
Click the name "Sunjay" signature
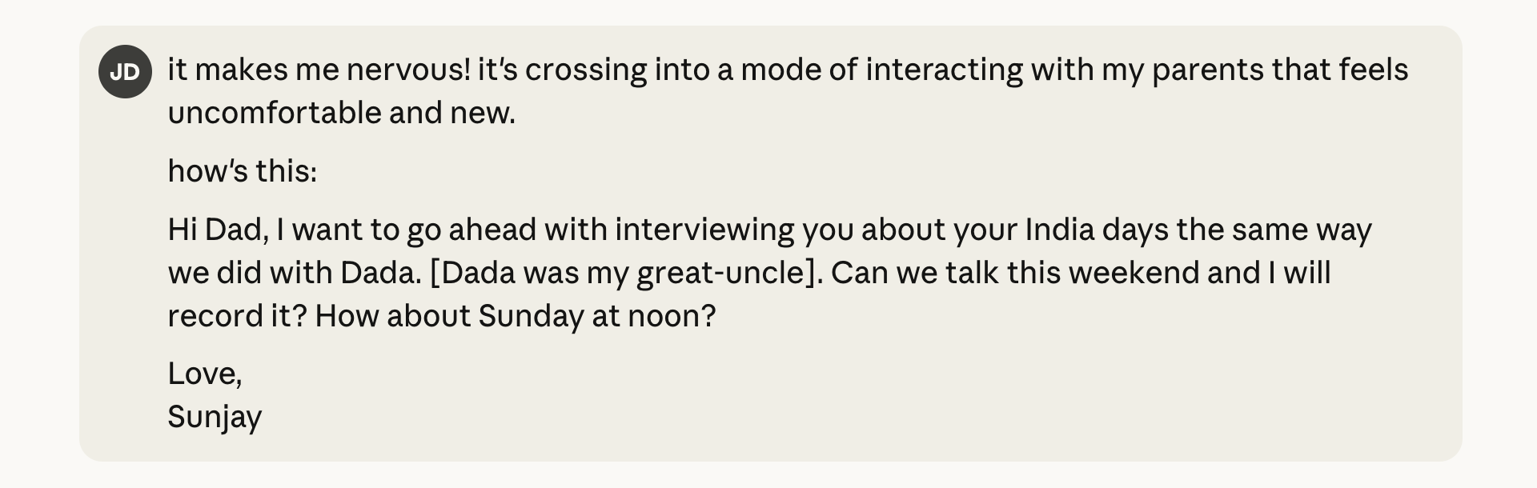pyautogui.click(x=215, y=418)
